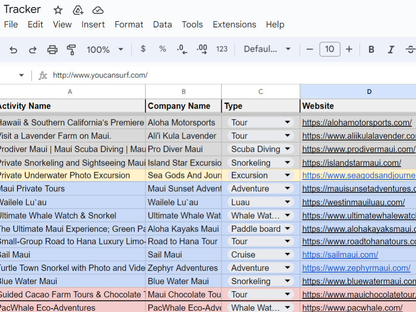Click the formula bar URL text

click(100, 75)
